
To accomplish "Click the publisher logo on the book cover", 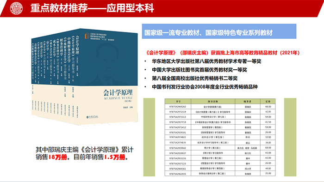I will tap(92, 117).
